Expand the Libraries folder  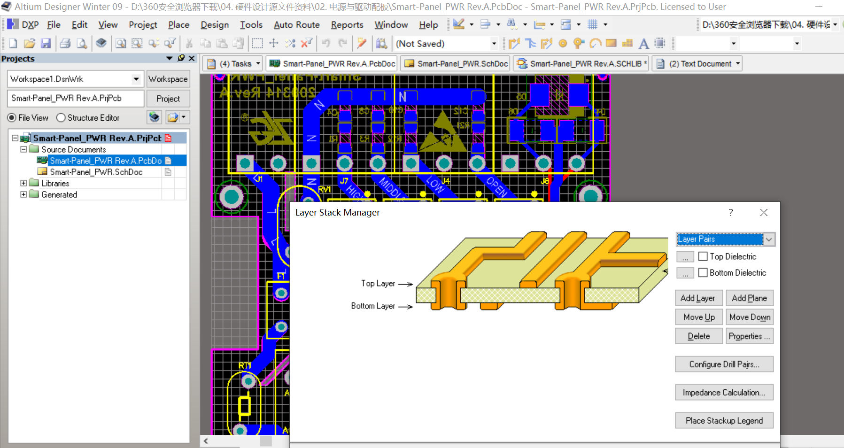(x=23, y=183)
